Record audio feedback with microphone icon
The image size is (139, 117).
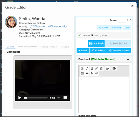pos(92,73)
